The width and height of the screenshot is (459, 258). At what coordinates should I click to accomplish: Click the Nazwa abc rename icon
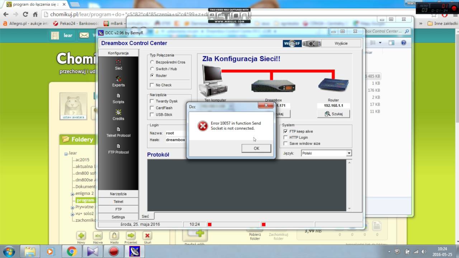click(x=98, y=235)
